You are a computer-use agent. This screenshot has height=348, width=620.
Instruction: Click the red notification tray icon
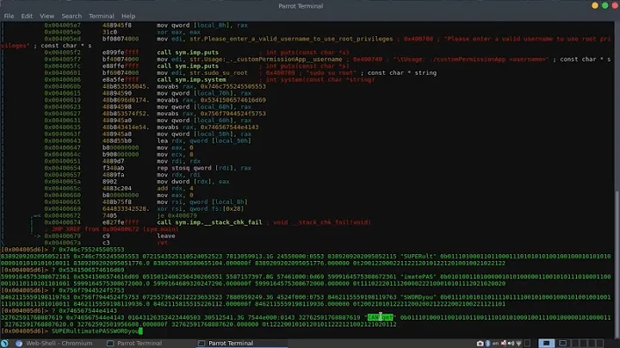pos(504,343)
